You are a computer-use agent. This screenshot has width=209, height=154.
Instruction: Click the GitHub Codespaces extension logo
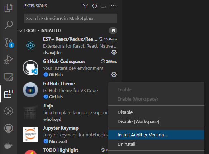click(30, 68)
